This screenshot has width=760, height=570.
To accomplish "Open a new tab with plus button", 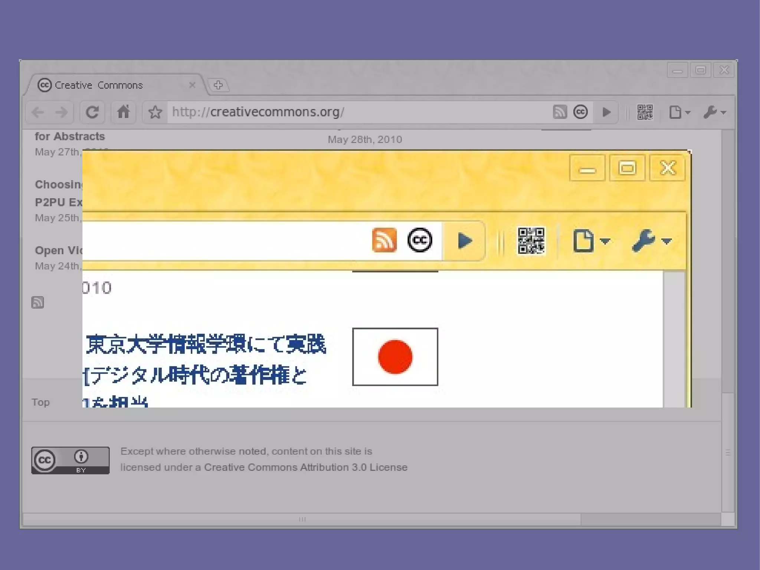I will (218, 85).
